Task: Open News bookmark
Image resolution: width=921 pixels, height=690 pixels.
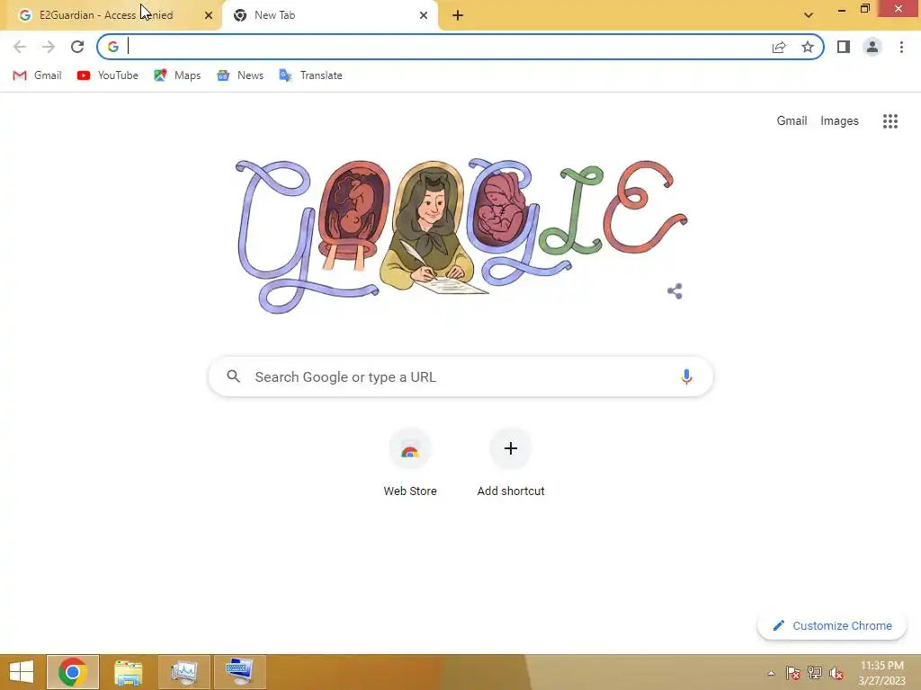Action: (239, 75)
